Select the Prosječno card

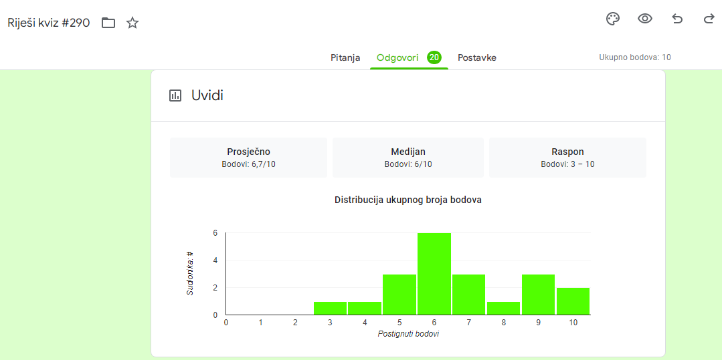249,157
